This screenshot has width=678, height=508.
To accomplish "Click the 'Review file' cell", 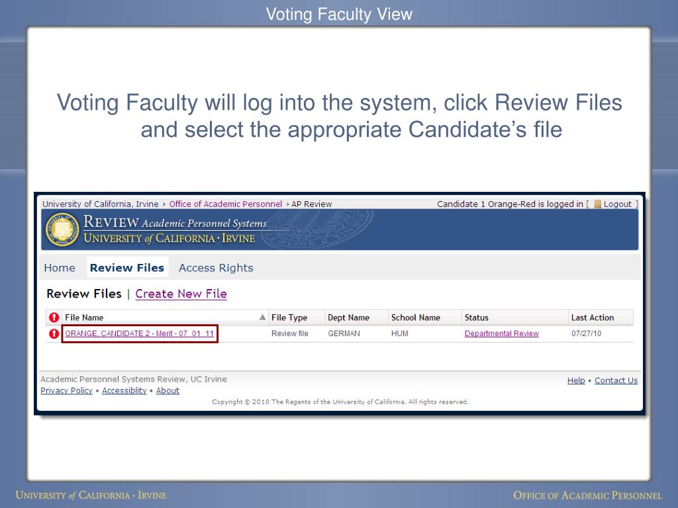I will point(290,333).
